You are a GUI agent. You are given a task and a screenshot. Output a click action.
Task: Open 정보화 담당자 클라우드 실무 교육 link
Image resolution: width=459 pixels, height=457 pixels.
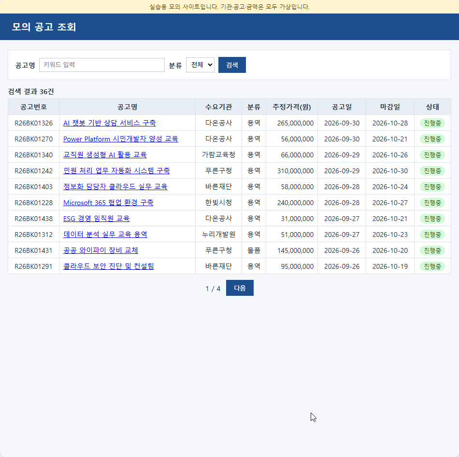coord(115,187)
